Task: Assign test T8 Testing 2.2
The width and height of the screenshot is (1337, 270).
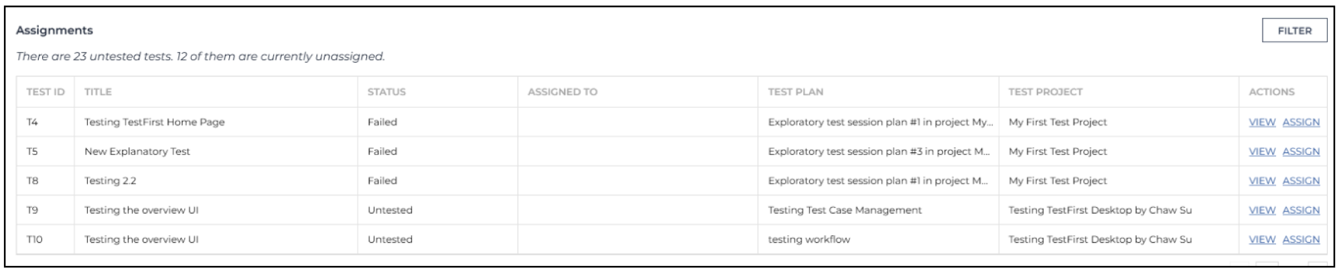Action: click(1301, 181)
